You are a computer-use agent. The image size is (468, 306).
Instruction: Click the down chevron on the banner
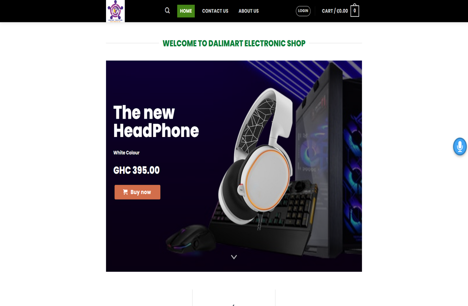(x=234, y=257)
